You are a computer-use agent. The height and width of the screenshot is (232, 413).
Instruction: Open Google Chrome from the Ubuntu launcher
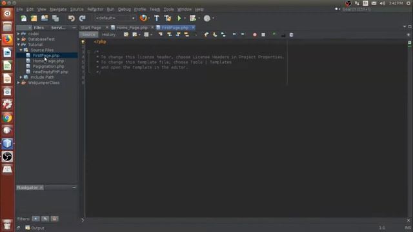point(7,118)
